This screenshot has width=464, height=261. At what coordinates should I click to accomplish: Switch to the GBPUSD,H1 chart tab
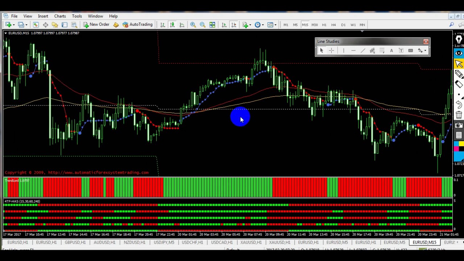click(x=75, y=242)
